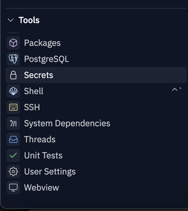
Task: Click the Shell seashell icon
Action: pyautogui.click(x=13, y=91)
